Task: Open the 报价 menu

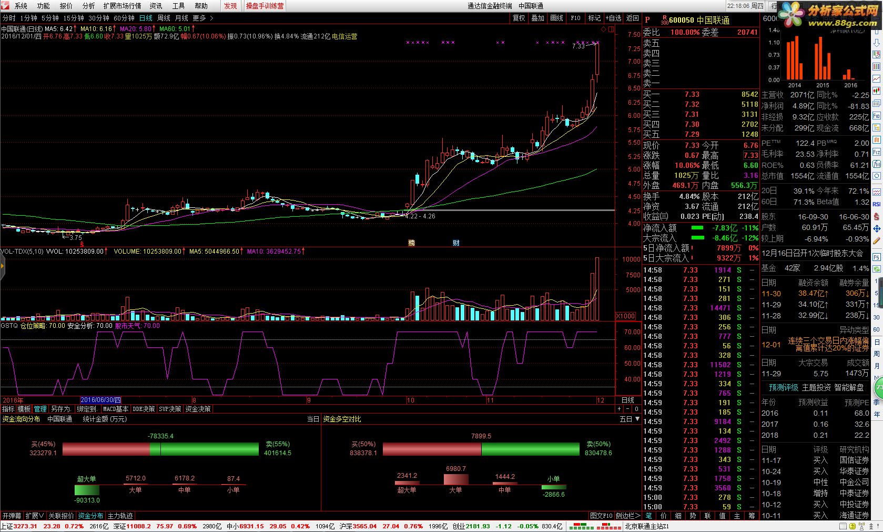Action: point(66,6)
